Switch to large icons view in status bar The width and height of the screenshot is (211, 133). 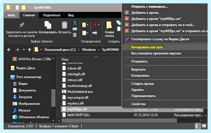click(x=204, y=126)
